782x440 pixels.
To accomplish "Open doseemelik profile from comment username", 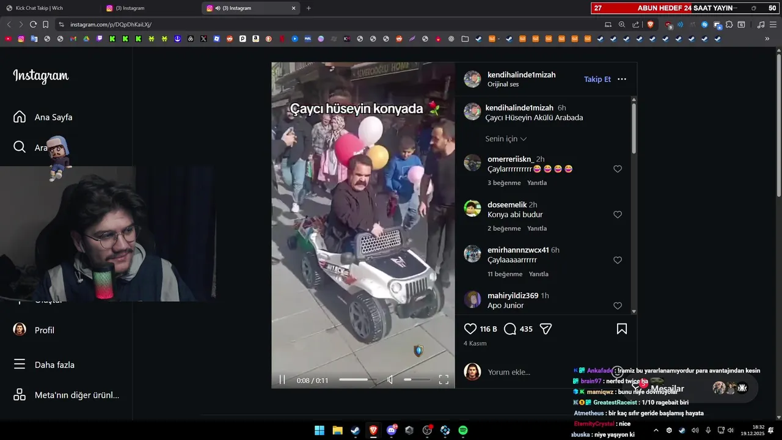I will click(x=507, y=205).
